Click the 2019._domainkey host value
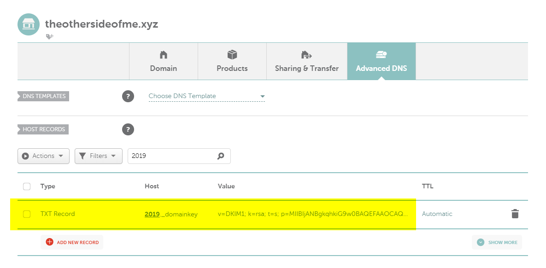 point(170,214)
